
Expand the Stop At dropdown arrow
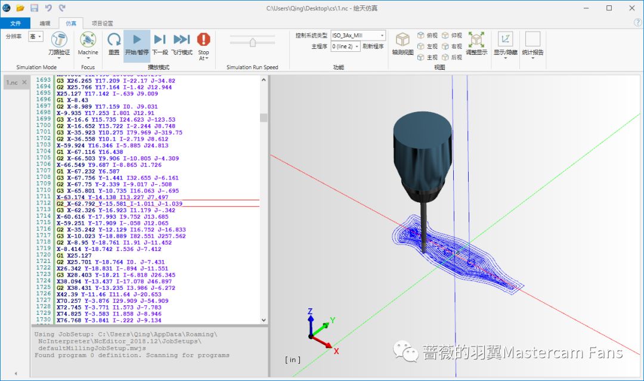tap(207, 58)
